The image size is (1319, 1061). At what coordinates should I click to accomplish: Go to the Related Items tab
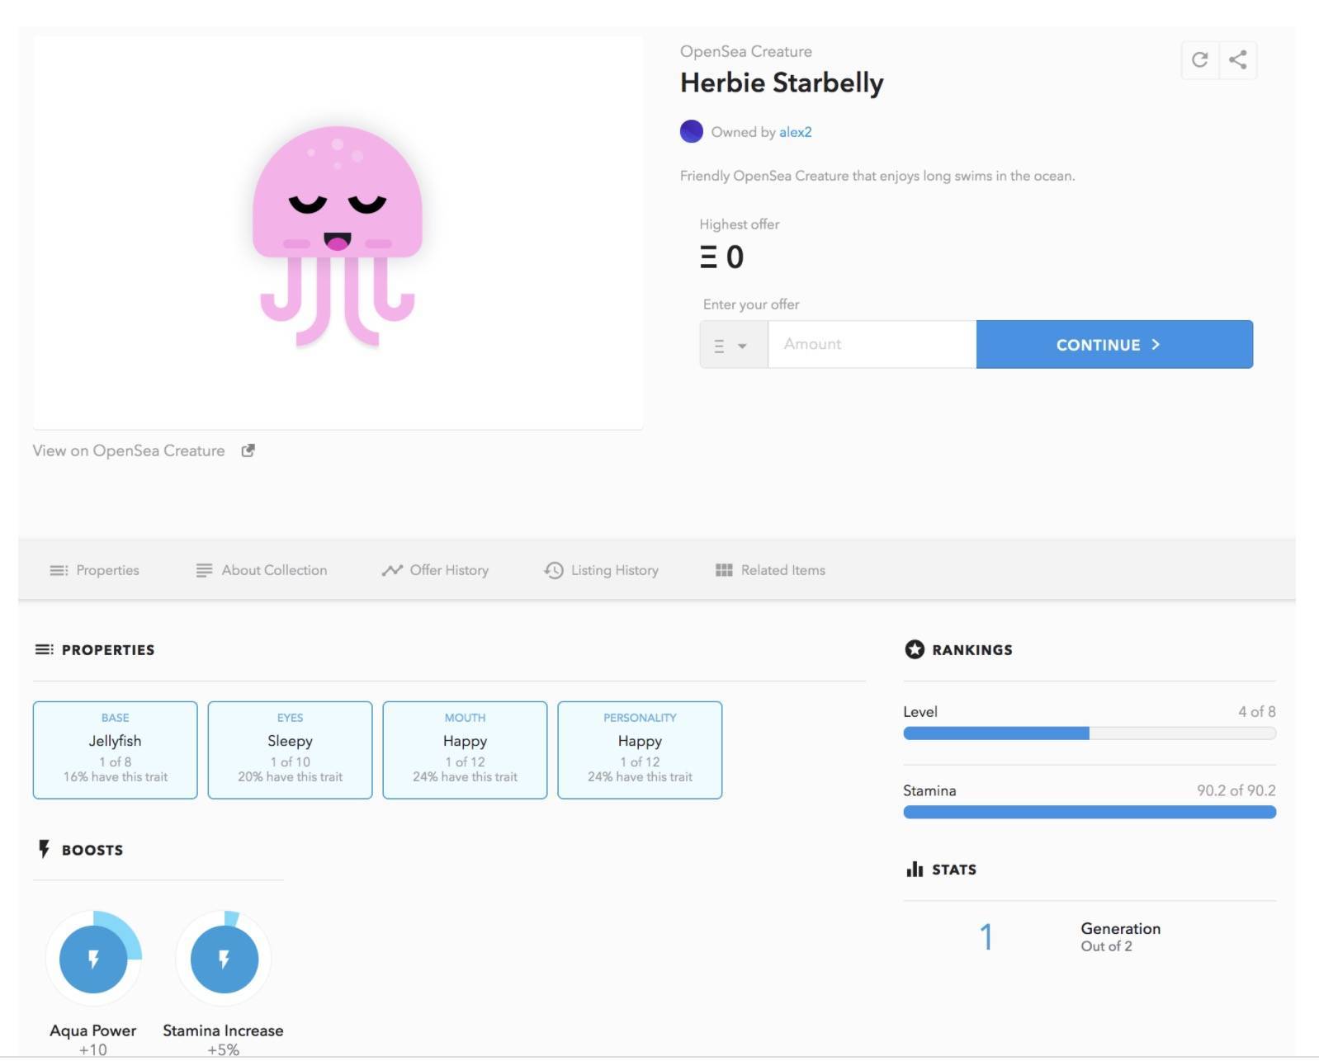click(x=770, y=570)
